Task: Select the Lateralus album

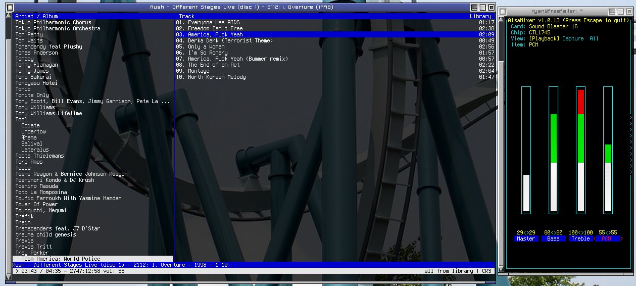Action: [x=35, y=150]
